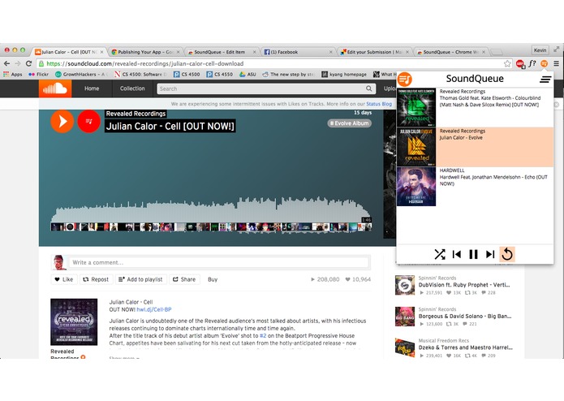Viewport: 564px width, 401px height.
Task: Toggle the repeat button in SoundQueue
Action: tap(507, 254)
